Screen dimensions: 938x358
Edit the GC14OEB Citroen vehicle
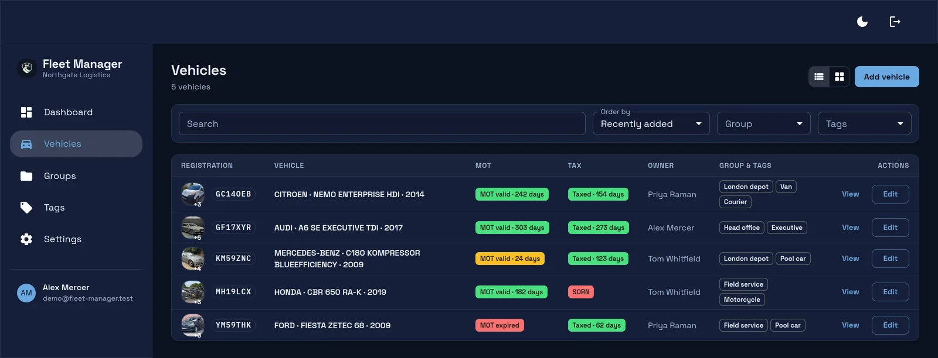coord(891,194)
